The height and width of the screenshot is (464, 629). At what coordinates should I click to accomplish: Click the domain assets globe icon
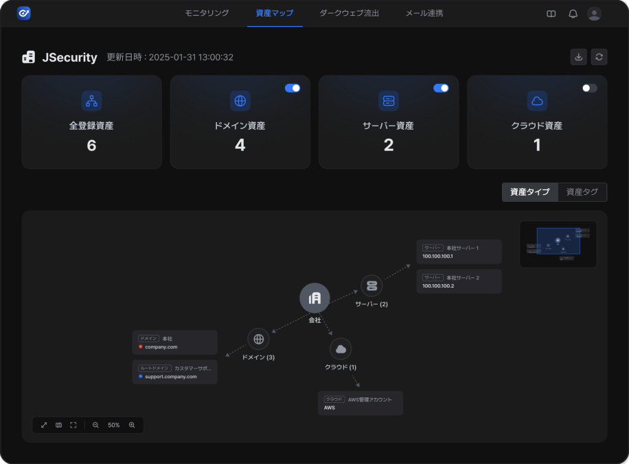coord(240,101)
